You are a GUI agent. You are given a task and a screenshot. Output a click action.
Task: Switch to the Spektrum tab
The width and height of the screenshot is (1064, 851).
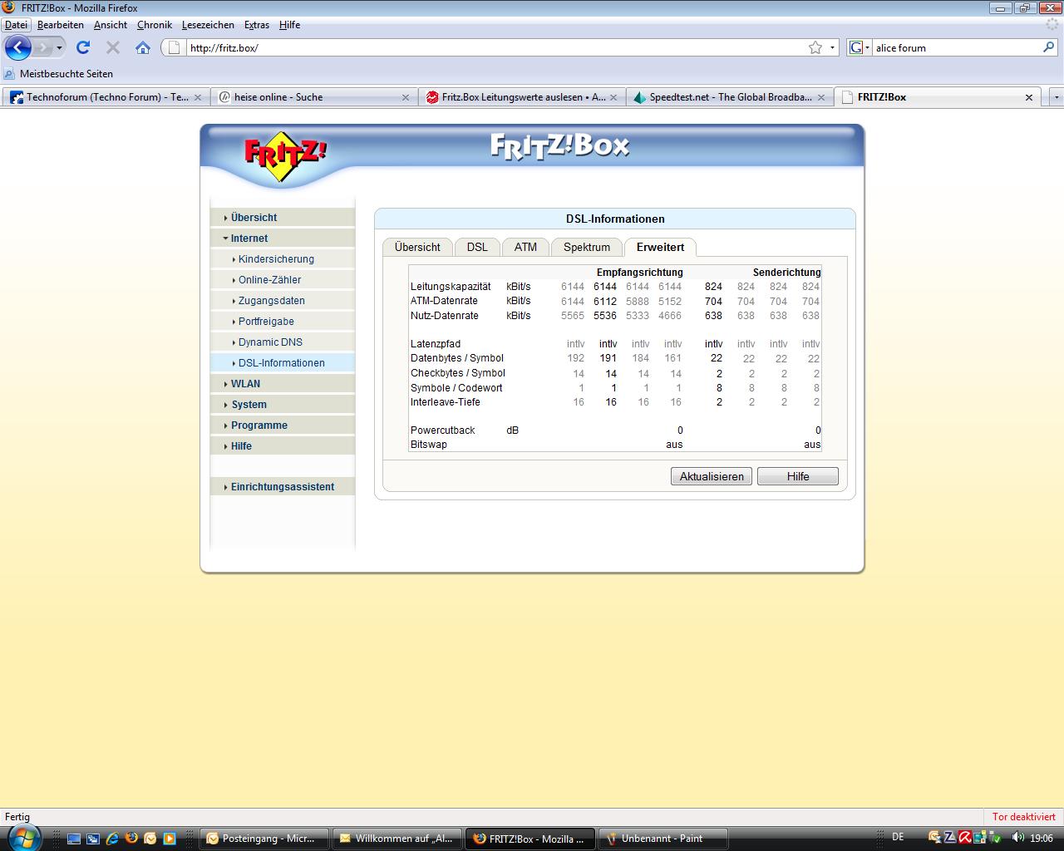[586, 247]
